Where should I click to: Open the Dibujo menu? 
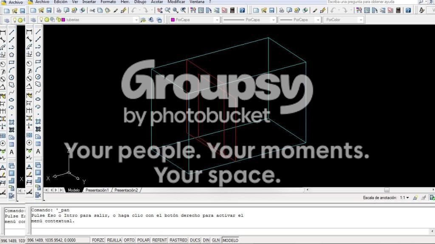(140, 2)
